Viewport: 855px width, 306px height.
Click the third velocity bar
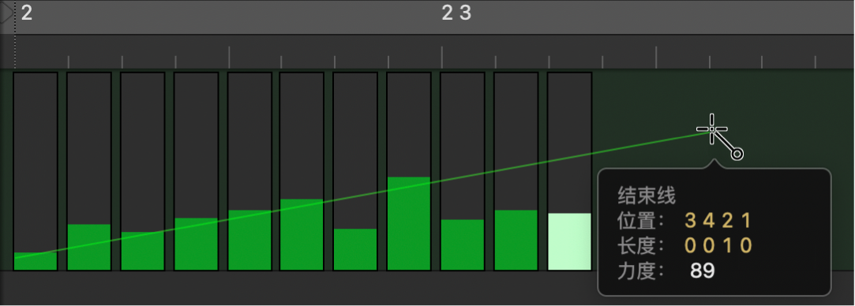pyautogui.click(x=142, y=251)
